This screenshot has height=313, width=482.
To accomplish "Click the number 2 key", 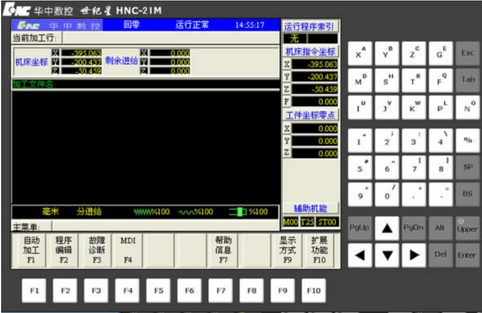I will tap(387, 141).
